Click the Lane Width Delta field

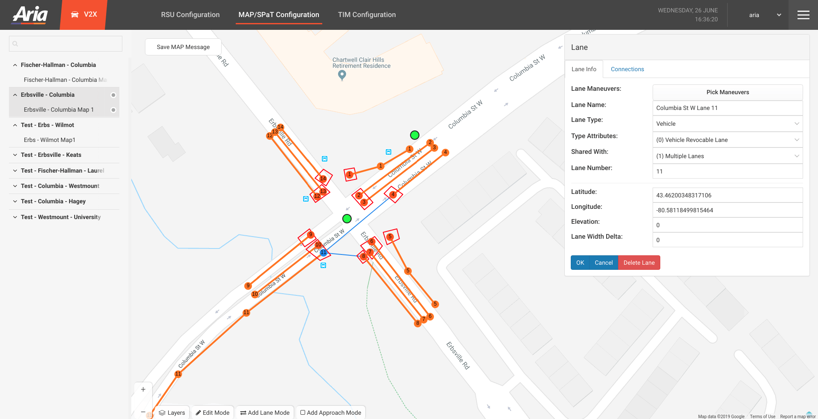(x=728, y=240)
